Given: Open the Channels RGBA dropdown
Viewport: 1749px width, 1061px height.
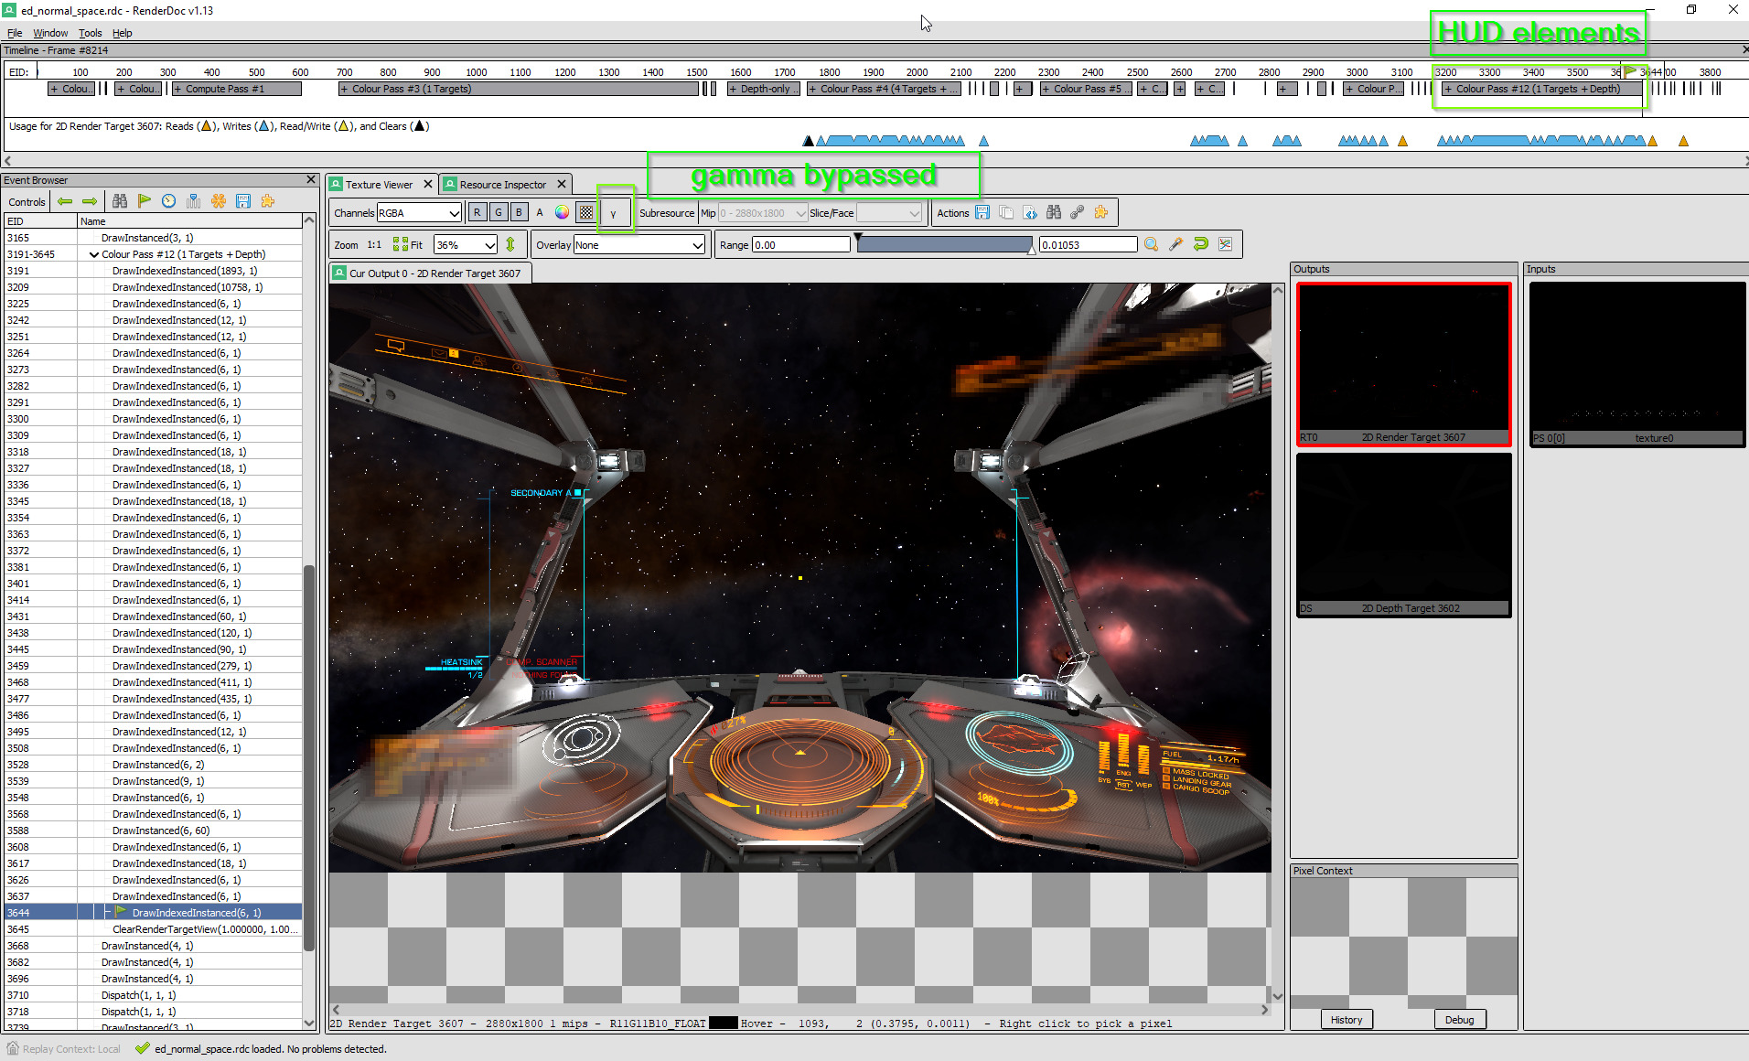Looking at the screenshot, I should pyautogui.click(x=419, y=212).
